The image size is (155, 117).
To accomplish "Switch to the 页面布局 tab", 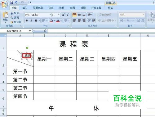I will (x=38, y=8).
